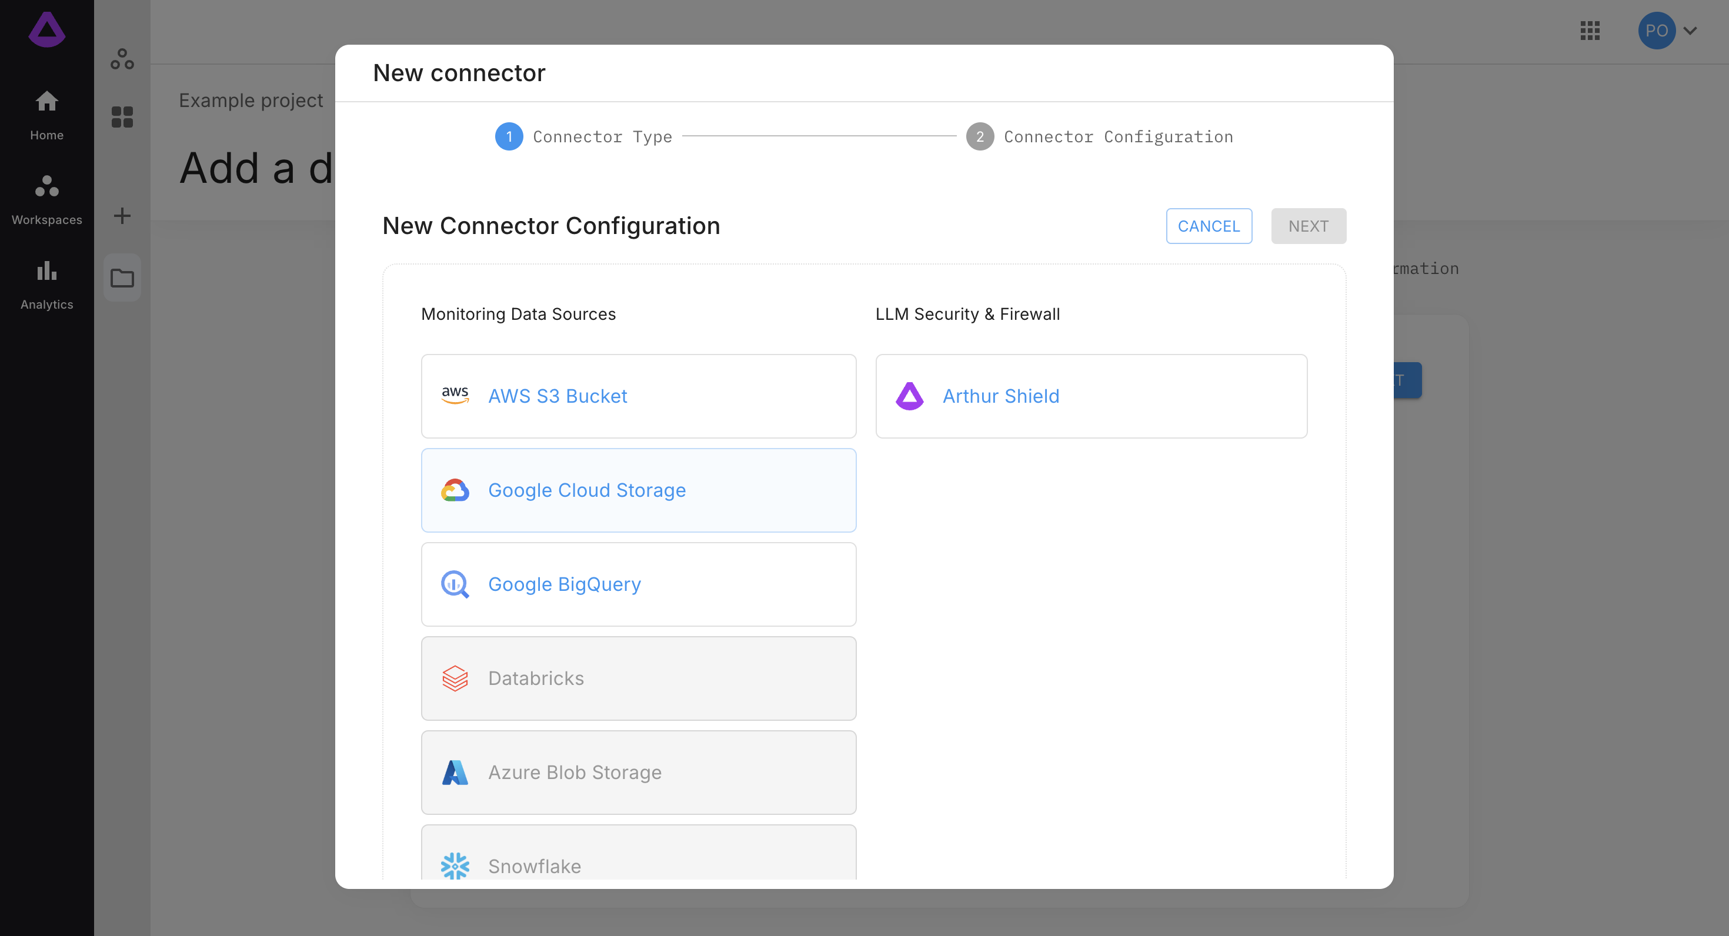Select the Snowflake connector

point(638,852)
